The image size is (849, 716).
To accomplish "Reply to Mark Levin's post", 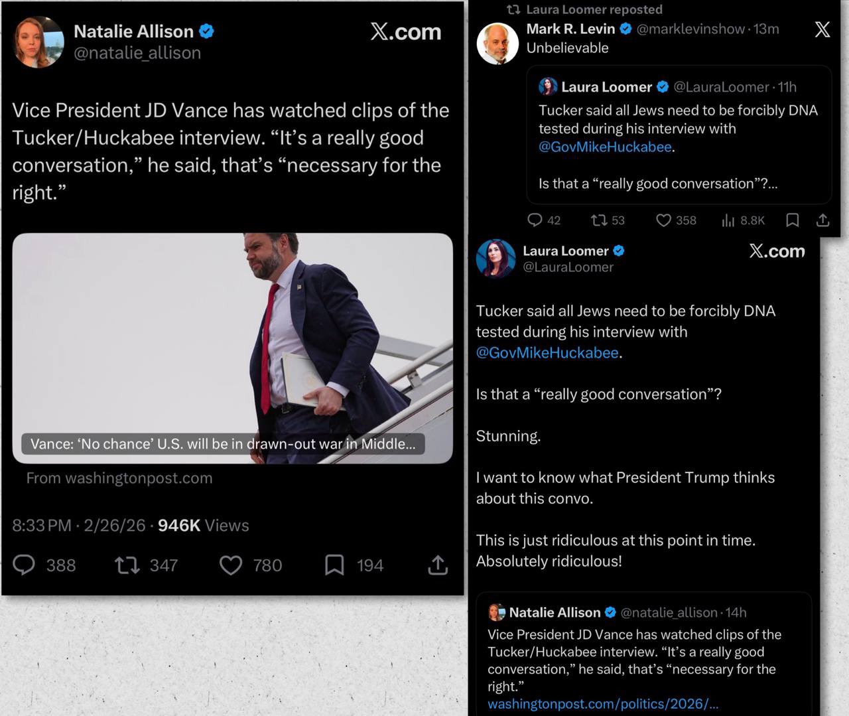I will 535,220.
